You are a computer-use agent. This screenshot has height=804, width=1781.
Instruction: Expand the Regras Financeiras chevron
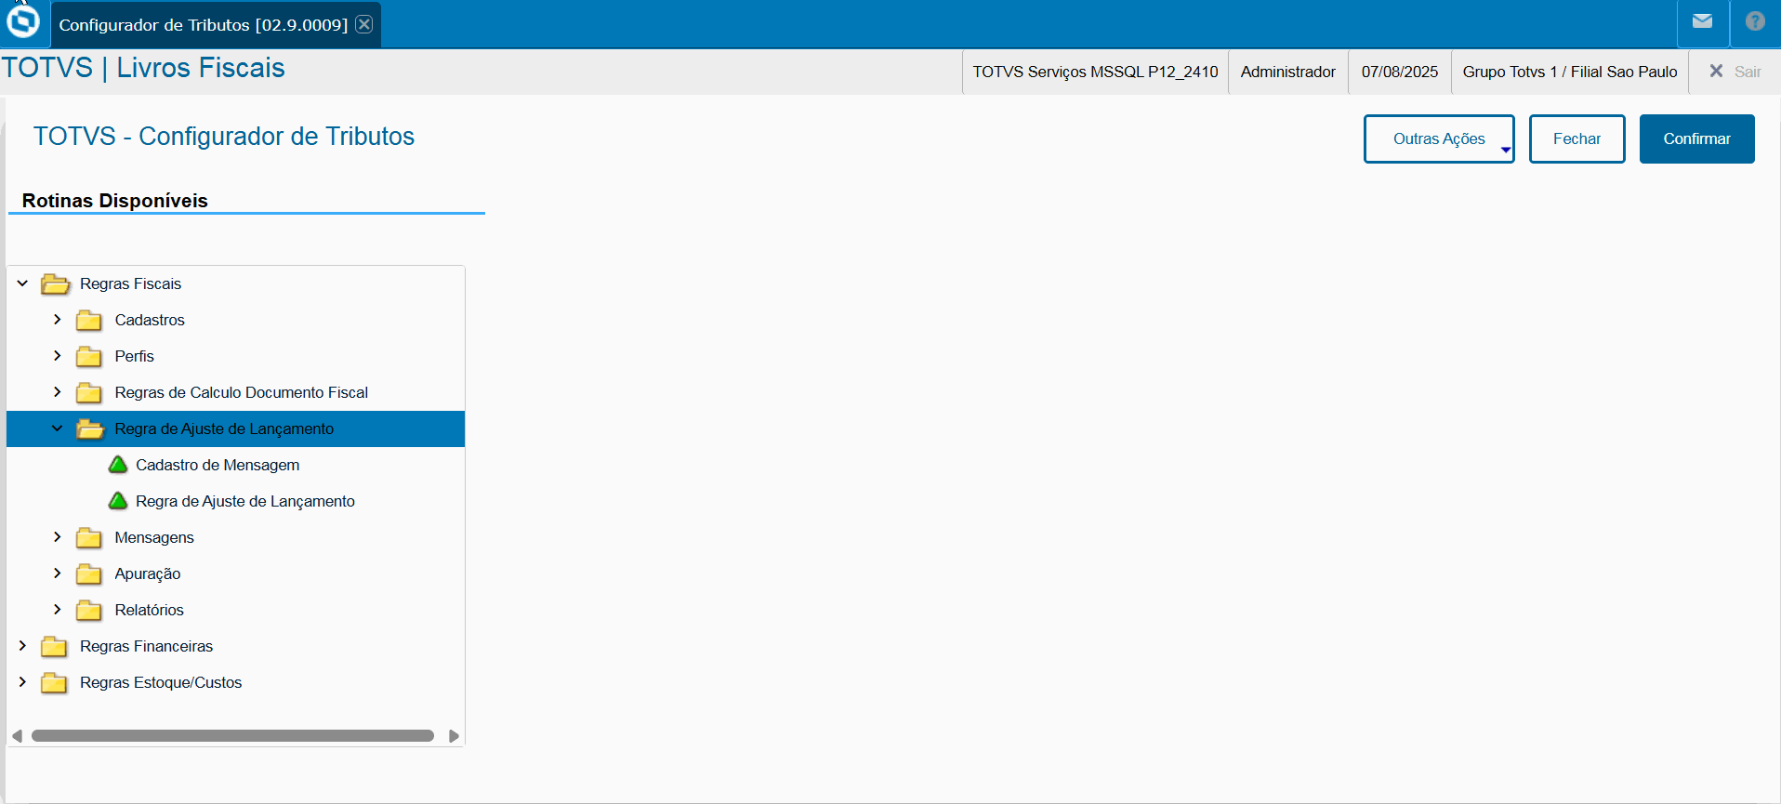tap(22, 645)
